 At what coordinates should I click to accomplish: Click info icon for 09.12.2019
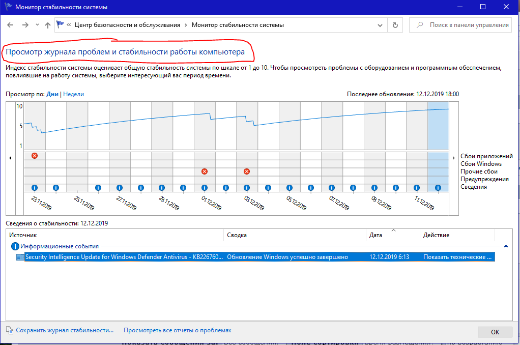coord(374,188)
